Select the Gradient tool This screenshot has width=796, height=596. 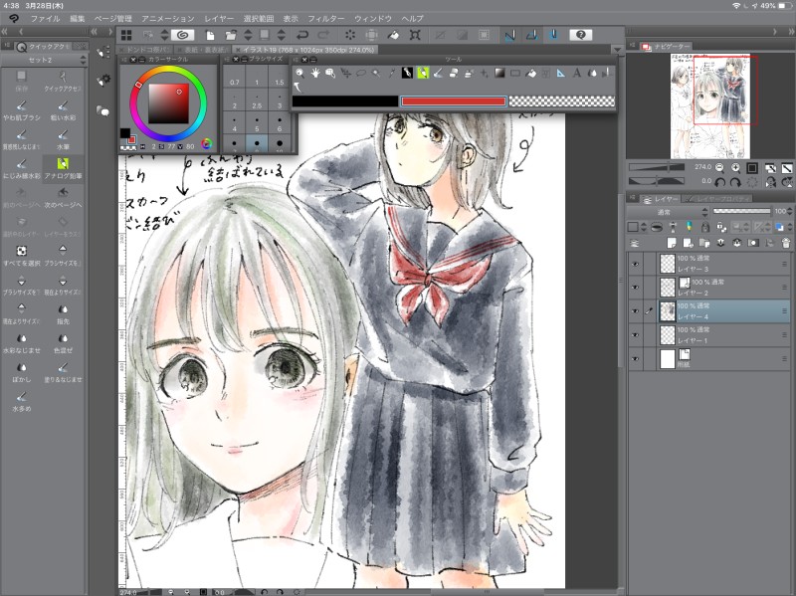pyautogui.click(x=500, y=73)
